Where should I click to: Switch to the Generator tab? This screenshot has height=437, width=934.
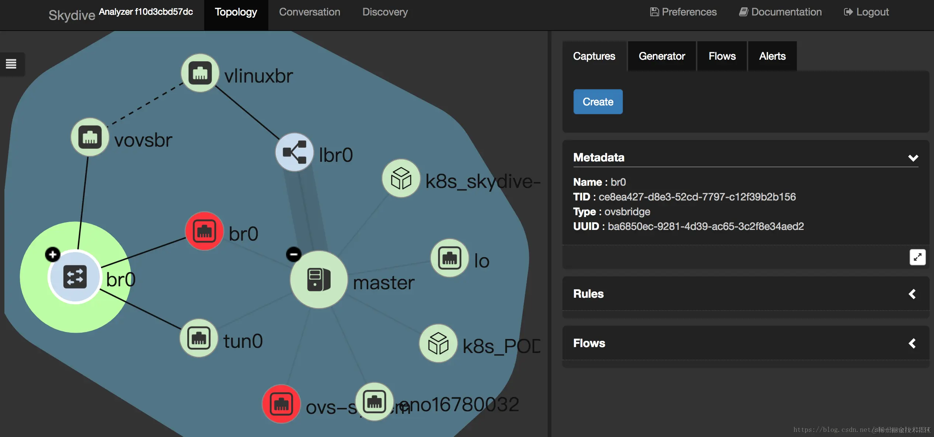662,56
